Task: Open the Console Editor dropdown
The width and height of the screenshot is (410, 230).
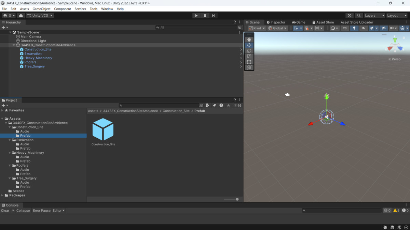Action: pyautogui.click(x=58, y=211)
